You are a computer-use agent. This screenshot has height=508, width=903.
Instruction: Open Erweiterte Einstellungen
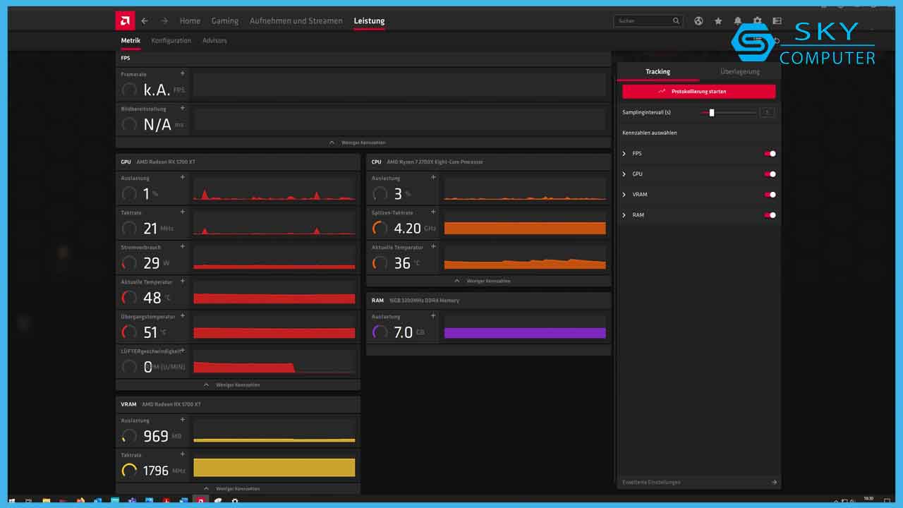(x=699, y=483)
